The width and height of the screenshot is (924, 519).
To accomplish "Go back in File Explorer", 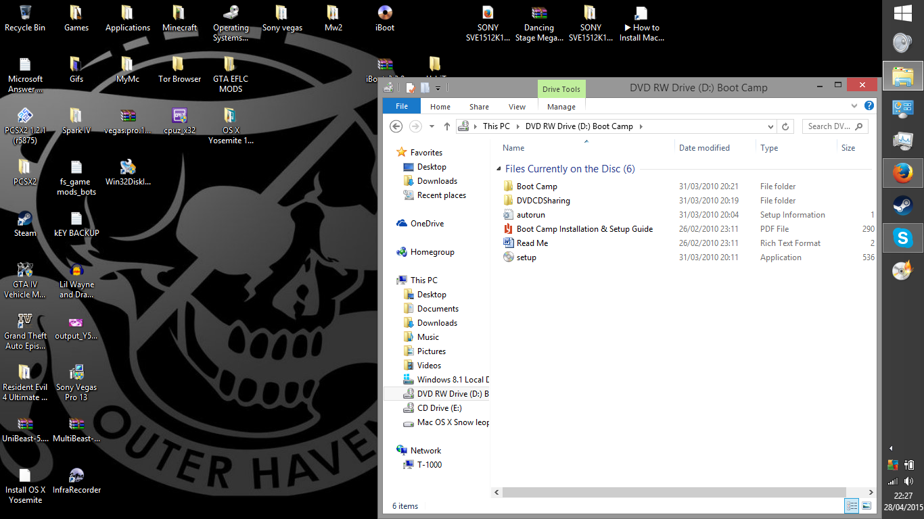I will [x=396, y=126].
